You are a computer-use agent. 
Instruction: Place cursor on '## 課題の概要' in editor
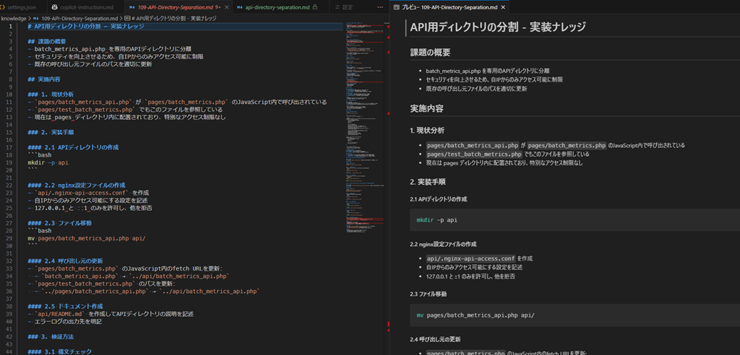pyautogui.click(x=47, y=41)
